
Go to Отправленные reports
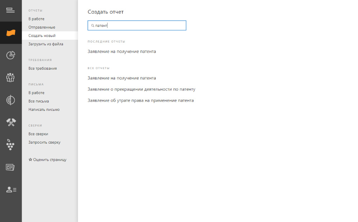click(x=42, y=27)
